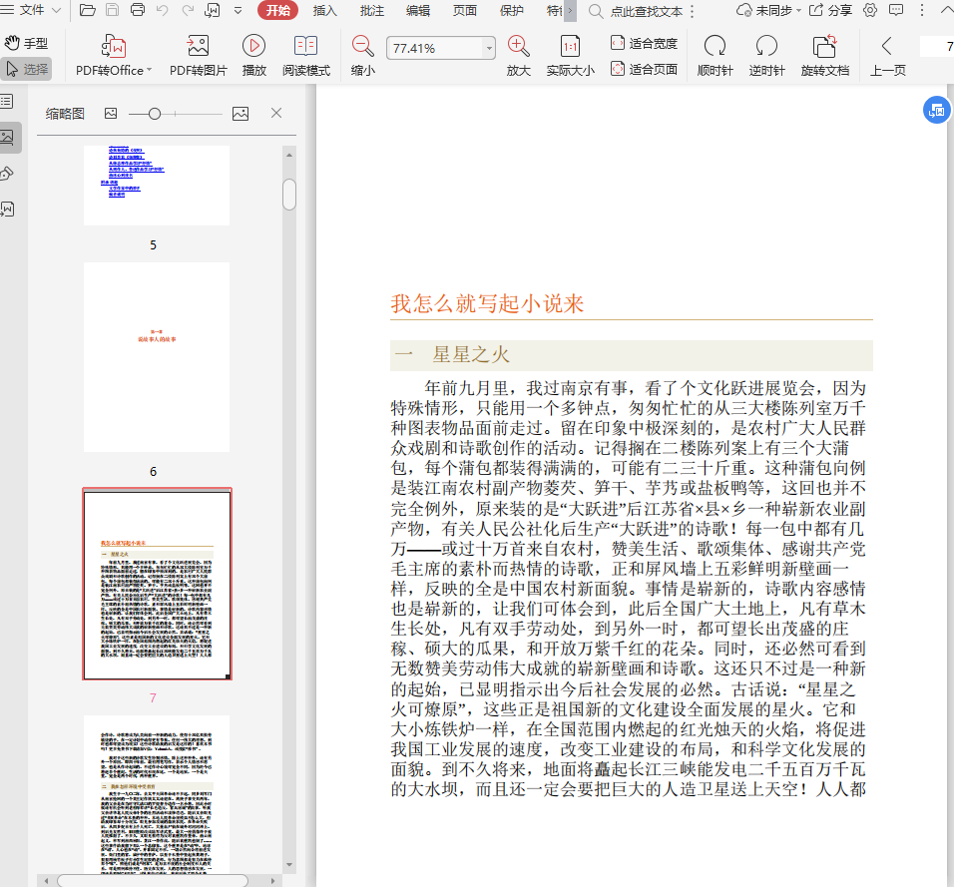Open the thumbnails sidebar icon
The width and height of the screenshot is (954, 887).
(x=9, y=138)
